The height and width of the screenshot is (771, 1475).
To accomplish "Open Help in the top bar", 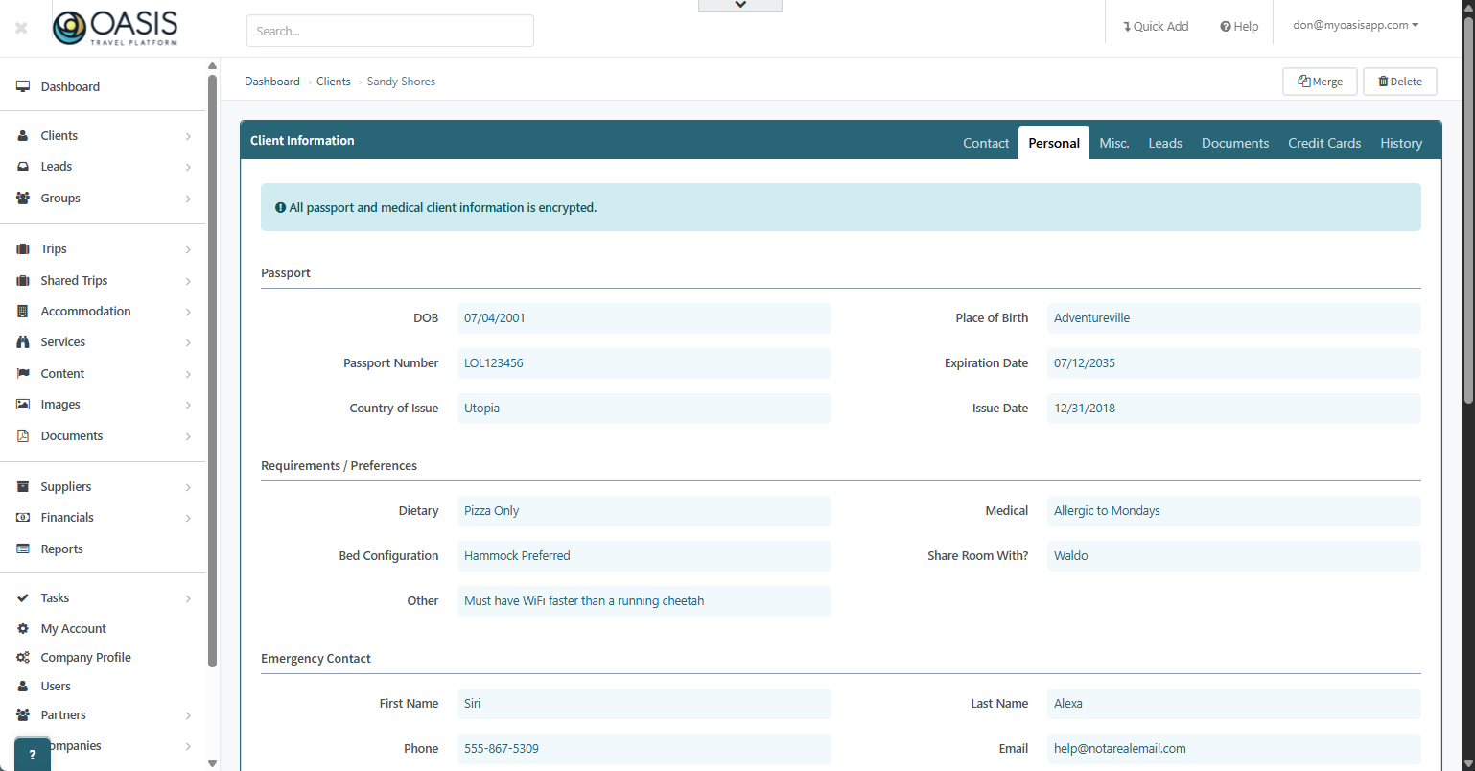I will point(1239,27).
